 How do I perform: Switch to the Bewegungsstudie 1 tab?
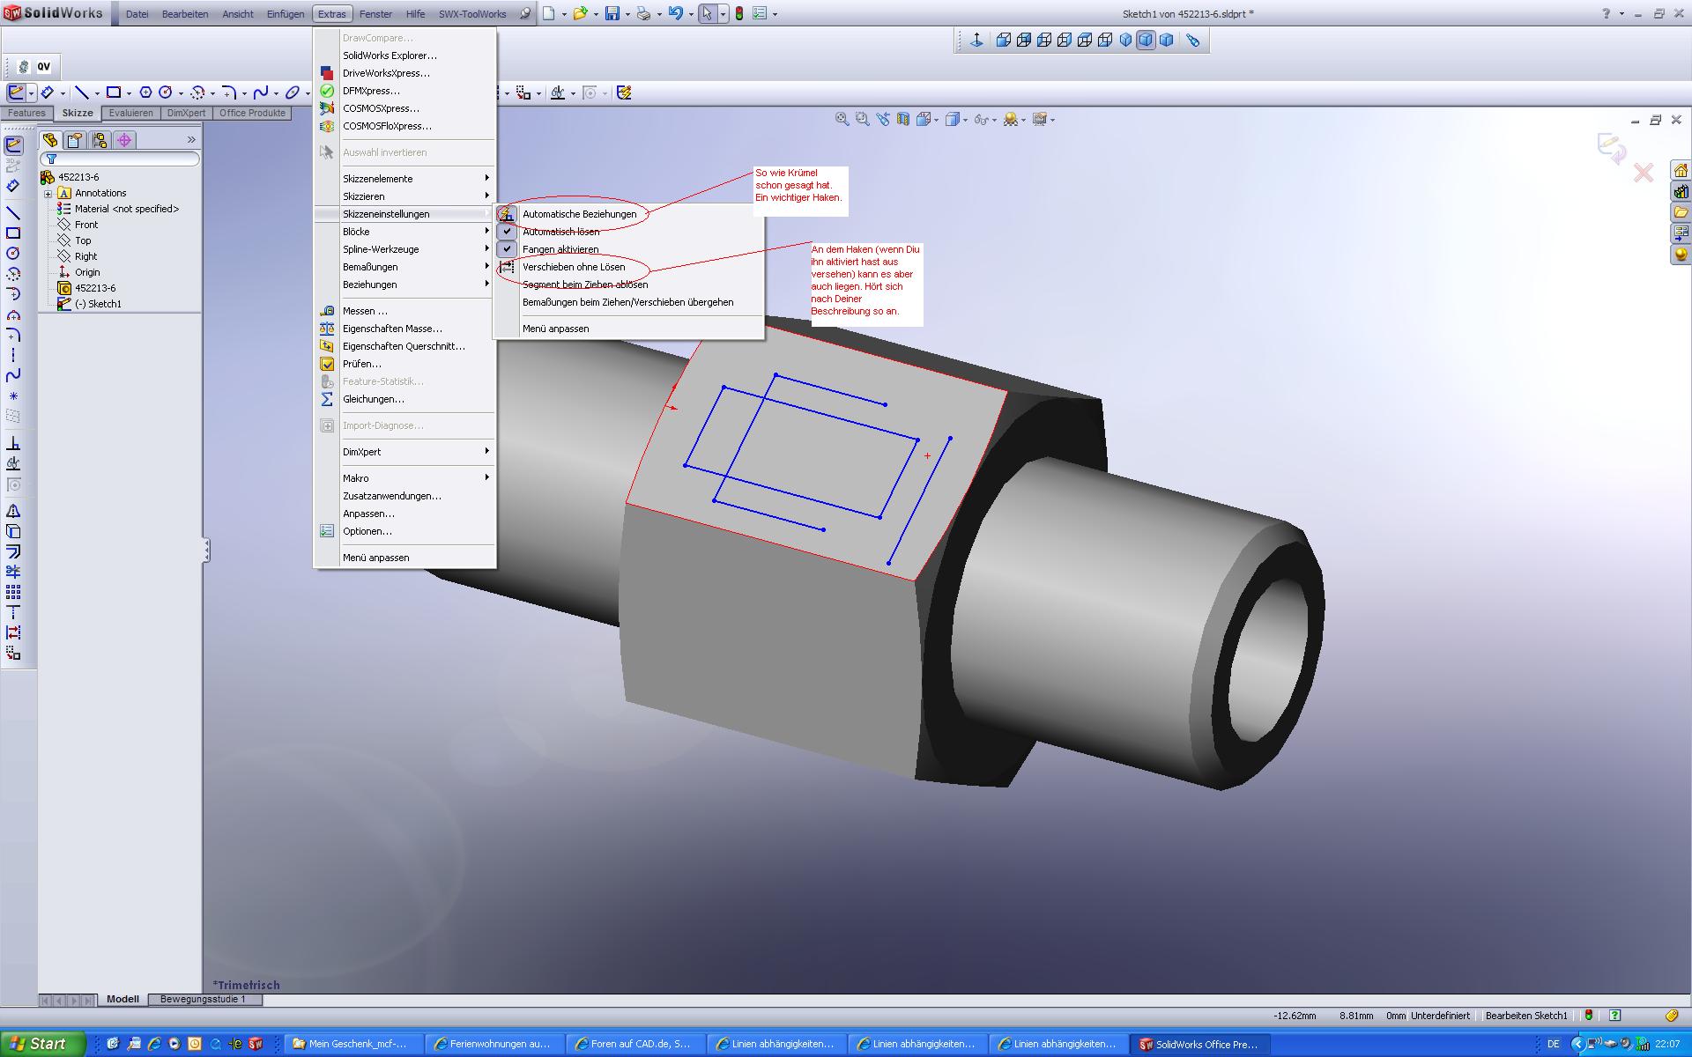203,999
